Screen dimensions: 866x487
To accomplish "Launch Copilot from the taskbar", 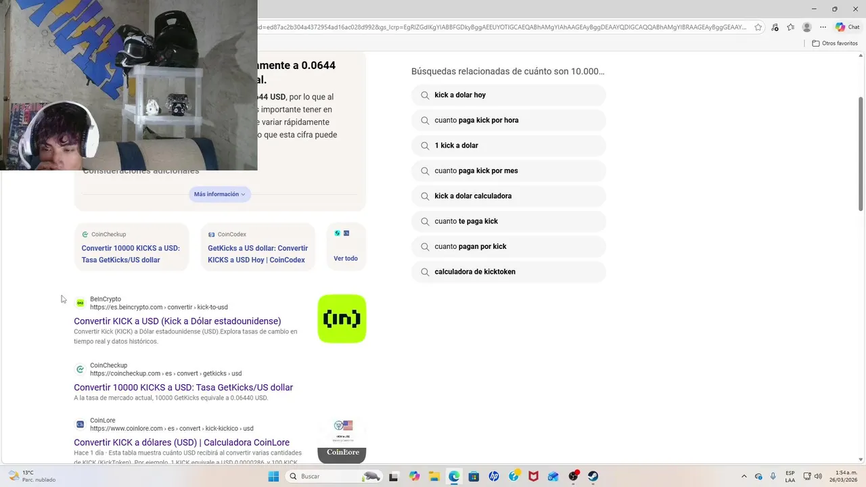I will click(414, 476).
